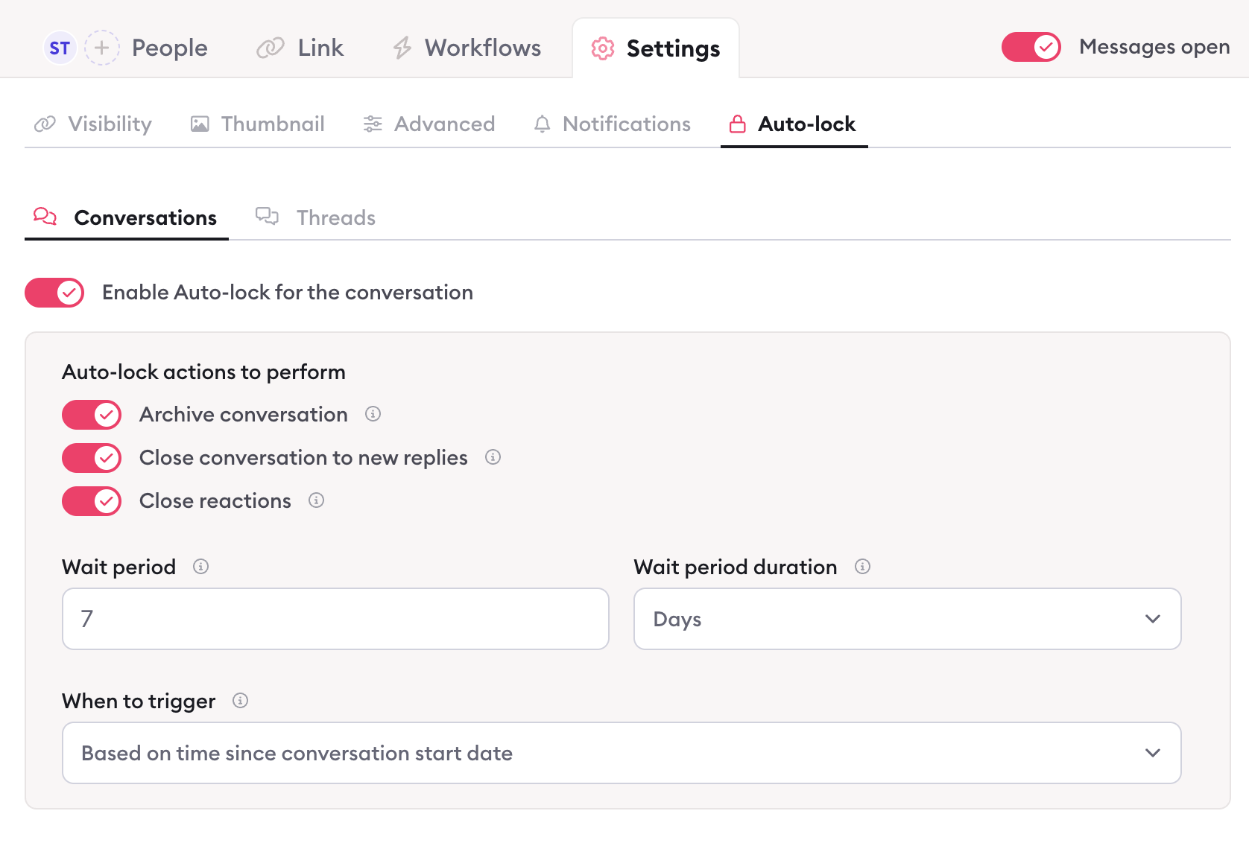
Task: Click info icon next to Wait period duration
Action: (862, 567)
